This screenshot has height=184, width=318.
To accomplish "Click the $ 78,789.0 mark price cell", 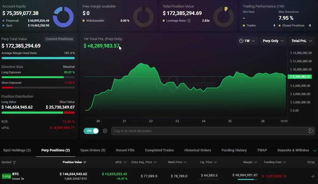I will pyautogui.click(x=179, y=176).
